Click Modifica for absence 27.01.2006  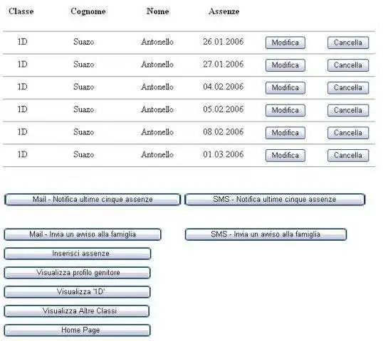pyautogui.click(x=285, y=65)
